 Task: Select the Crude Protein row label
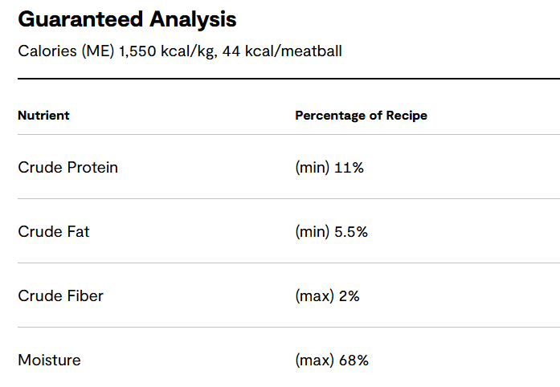pyautogui.click(x=67, y=168)
